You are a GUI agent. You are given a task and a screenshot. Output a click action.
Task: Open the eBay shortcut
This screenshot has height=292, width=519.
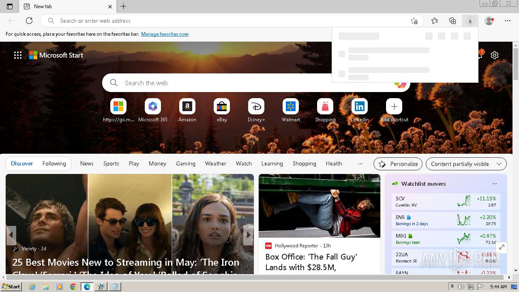coord(222,110)
